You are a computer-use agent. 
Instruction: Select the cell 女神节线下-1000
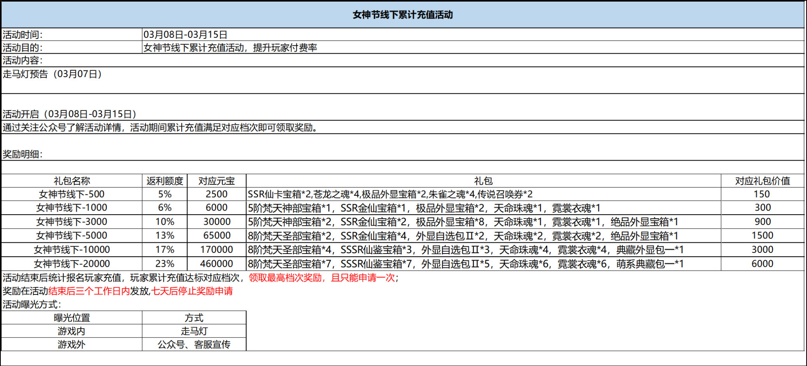[72, 208]
